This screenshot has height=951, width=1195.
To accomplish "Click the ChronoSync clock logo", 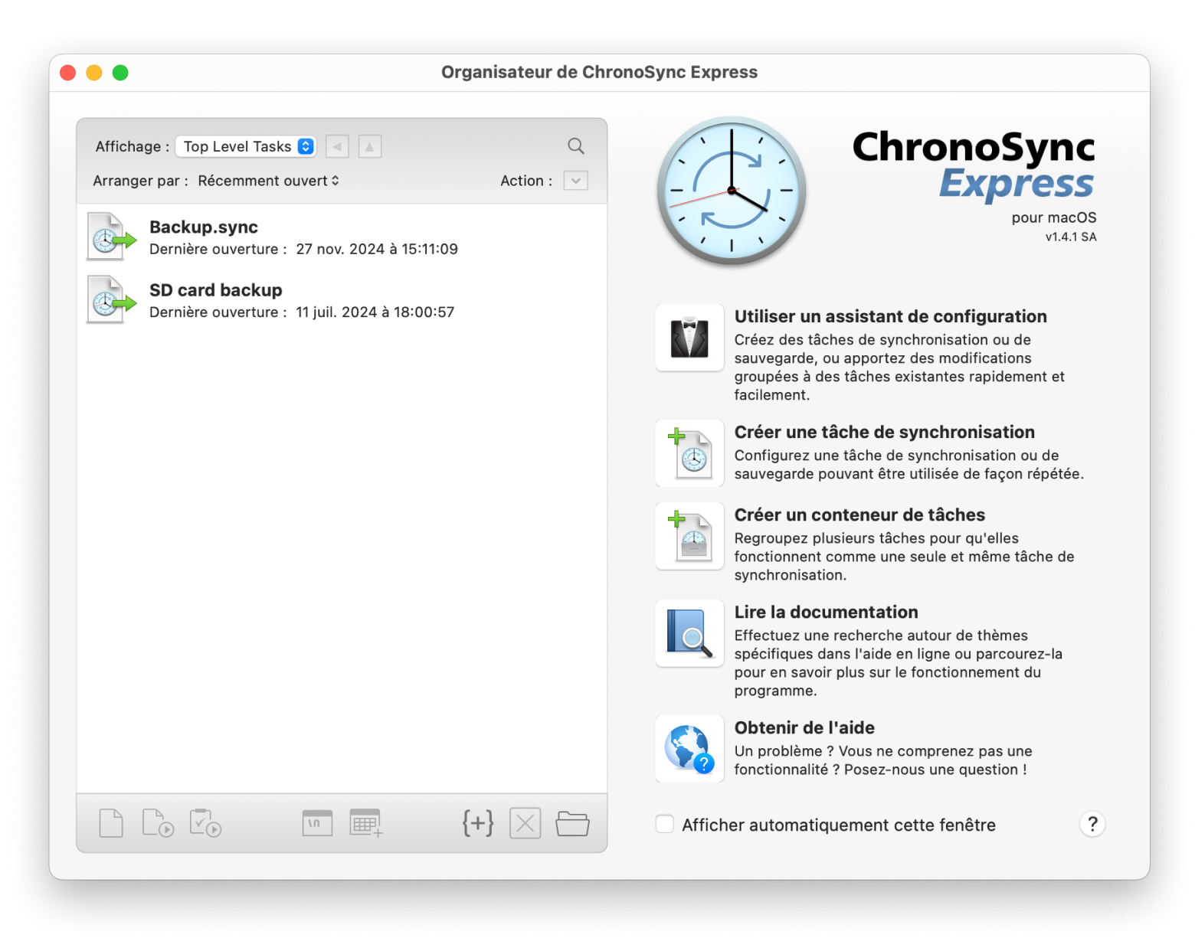I will (732, 191).
